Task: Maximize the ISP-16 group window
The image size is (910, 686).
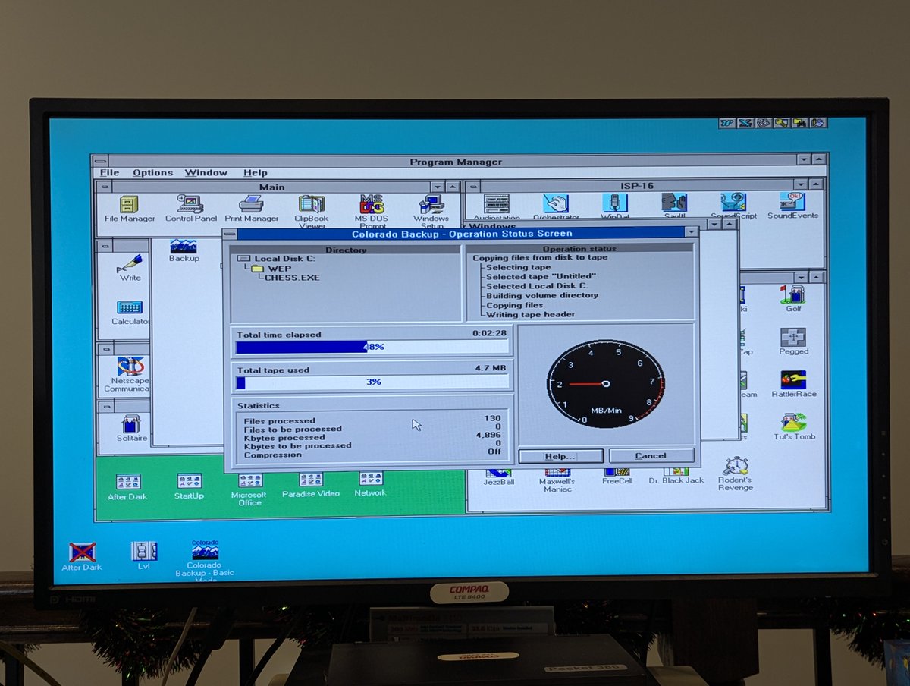Action: [x=816, y=184]
